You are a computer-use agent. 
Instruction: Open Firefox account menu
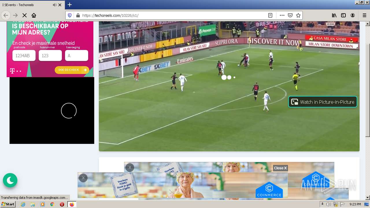tap(353, 15)
